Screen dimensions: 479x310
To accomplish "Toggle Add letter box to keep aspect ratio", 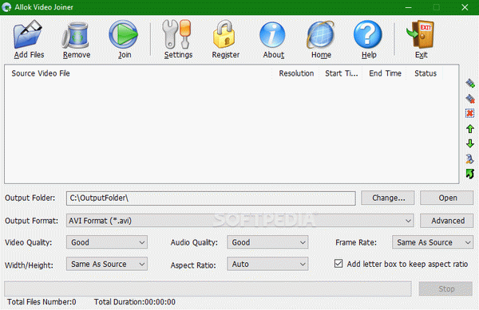I will 338,264.
